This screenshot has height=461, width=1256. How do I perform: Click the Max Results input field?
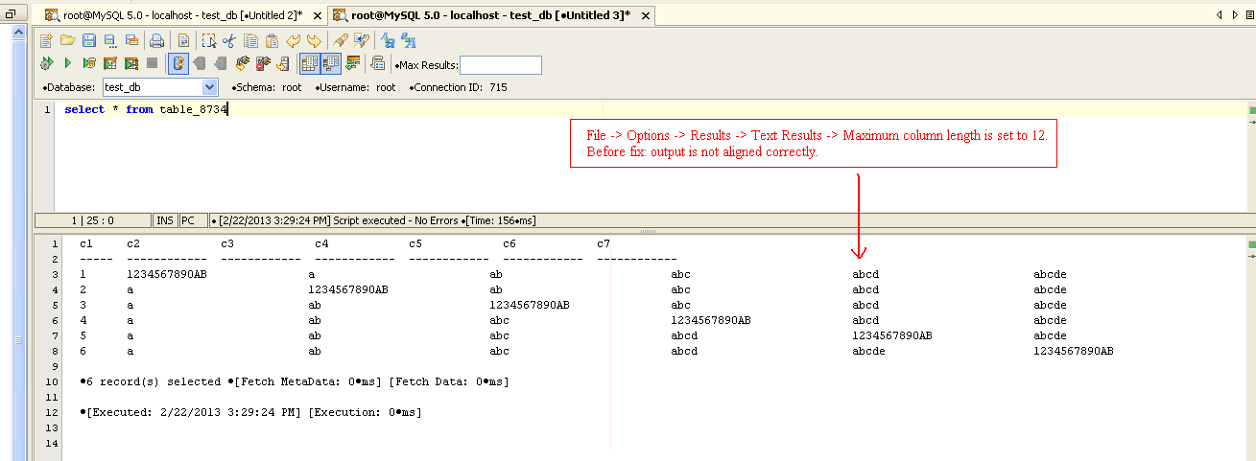pos(501,65)
